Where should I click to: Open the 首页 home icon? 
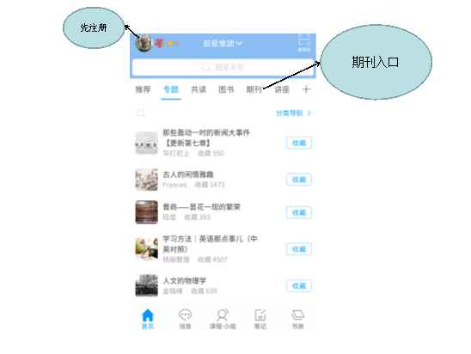click(148, 319)
